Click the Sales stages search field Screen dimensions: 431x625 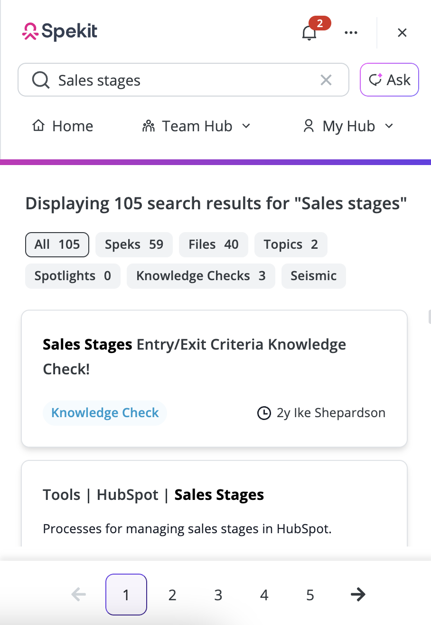point(183,80)
